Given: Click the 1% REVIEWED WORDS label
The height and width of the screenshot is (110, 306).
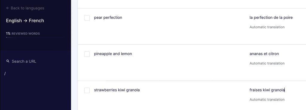Looking at the screenshot, I should tap(23, 34).
